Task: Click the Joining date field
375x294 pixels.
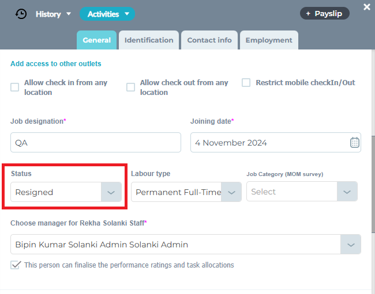Action: coord(268,143)
